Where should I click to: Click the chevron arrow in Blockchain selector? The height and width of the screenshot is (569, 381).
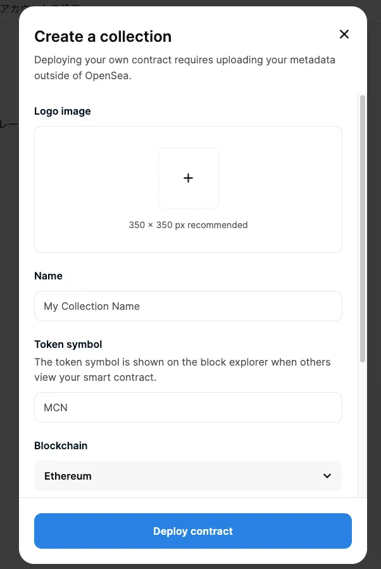click(327, 476)
